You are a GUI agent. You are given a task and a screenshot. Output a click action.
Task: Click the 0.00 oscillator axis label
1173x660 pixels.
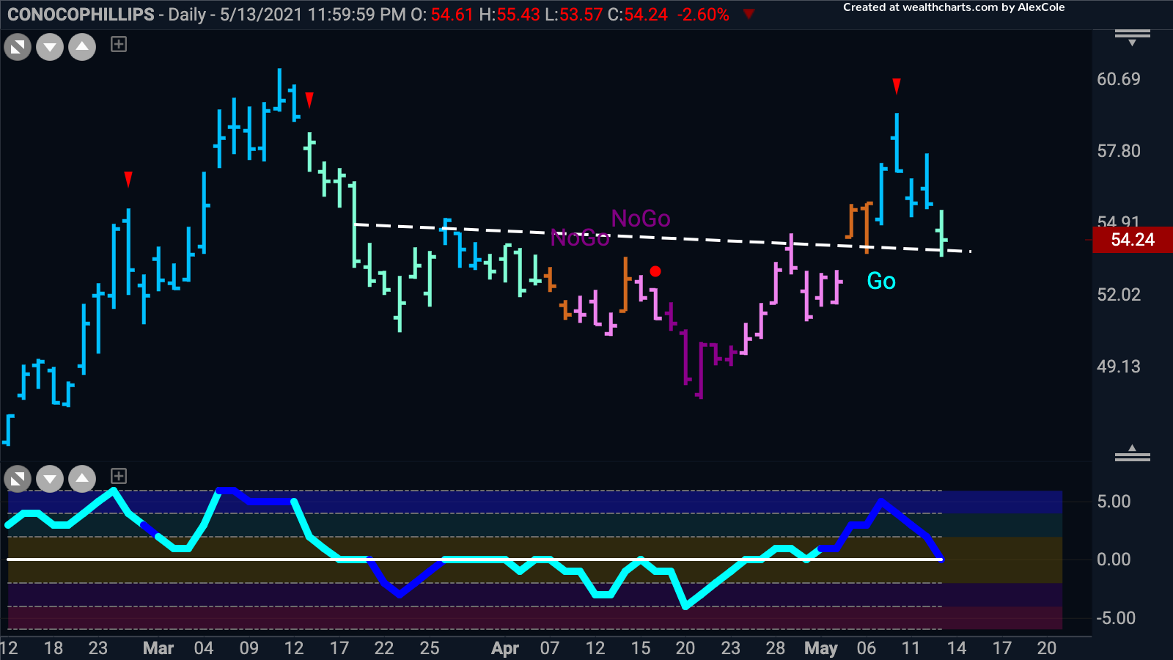[x=1114, y=560]
